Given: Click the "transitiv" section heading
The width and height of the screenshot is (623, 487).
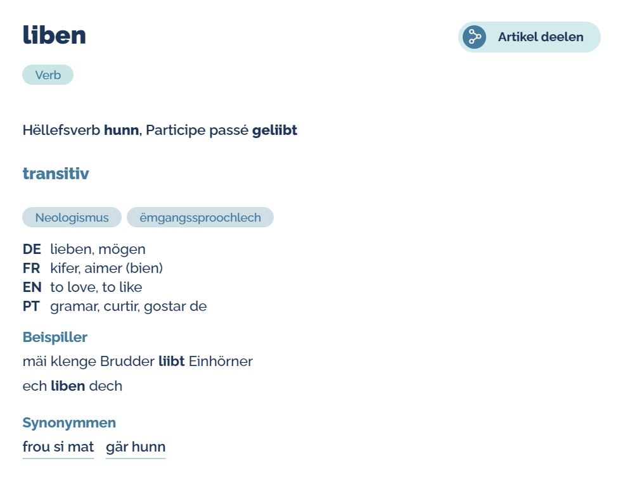Looking at the screenshot, I should coord(56,174).
